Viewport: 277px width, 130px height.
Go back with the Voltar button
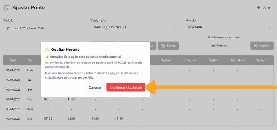pos(263,7)
